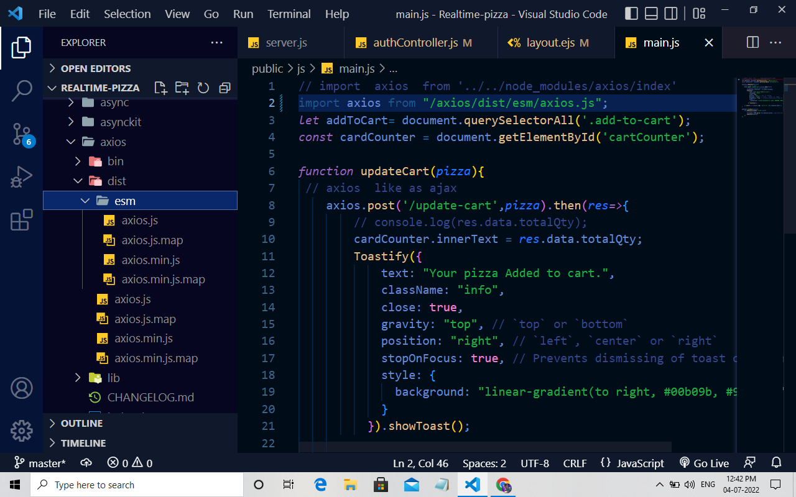Expand the bin folder
The image size is (796, 497).
141,162
